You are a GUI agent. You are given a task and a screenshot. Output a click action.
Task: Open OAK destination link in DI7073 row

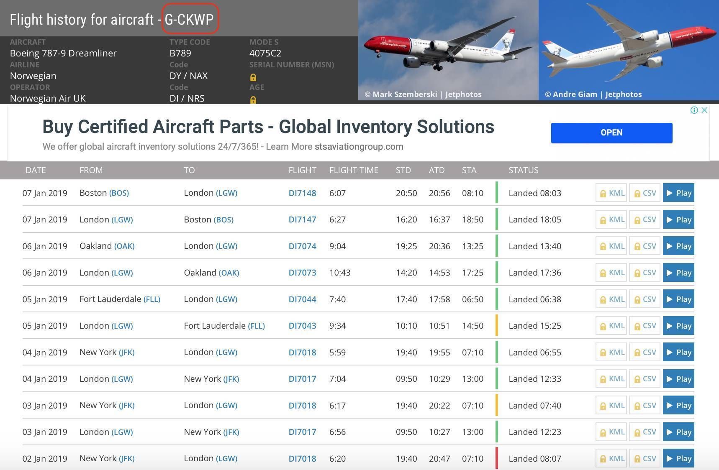tap(229, 273)
